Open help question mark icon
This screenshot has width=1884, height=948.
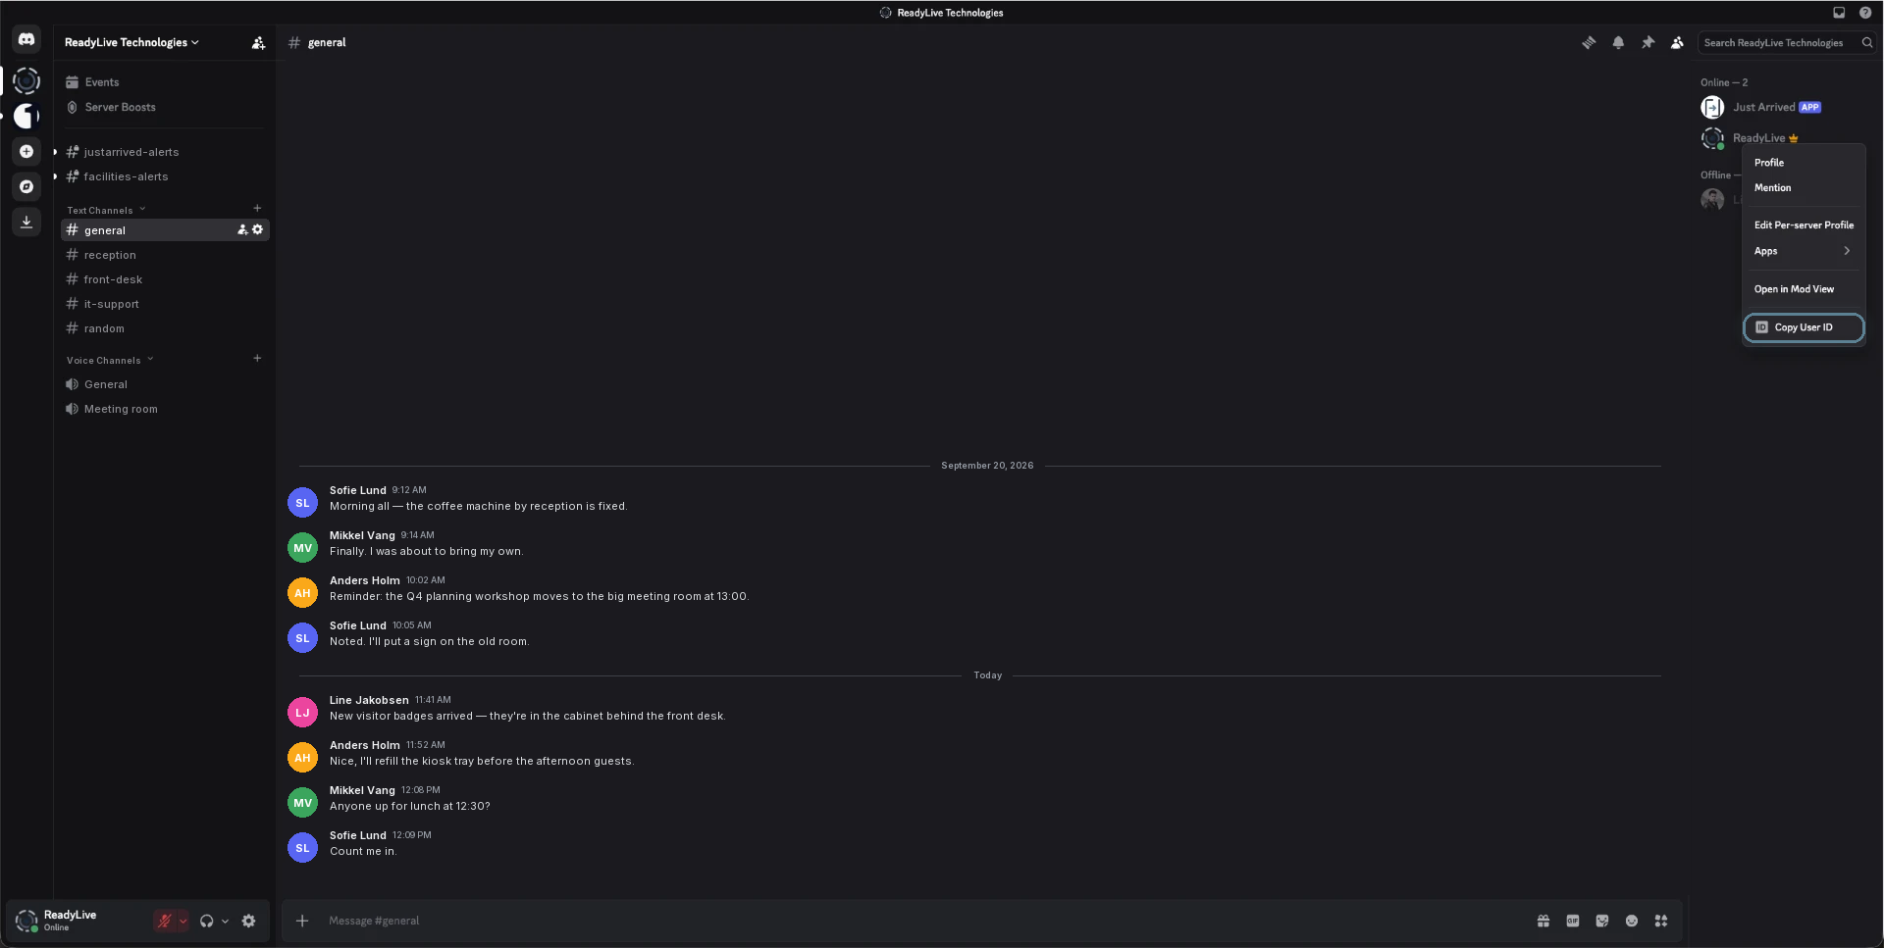click(1865, 13)
